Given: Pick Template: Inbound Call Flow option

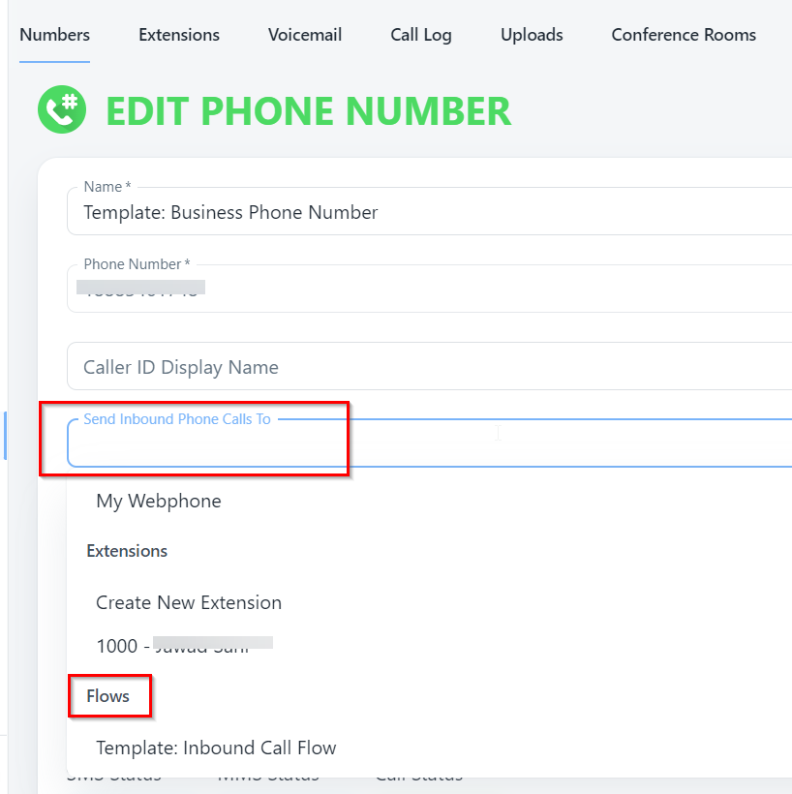Looking at the screenshot, I should 216,748.
